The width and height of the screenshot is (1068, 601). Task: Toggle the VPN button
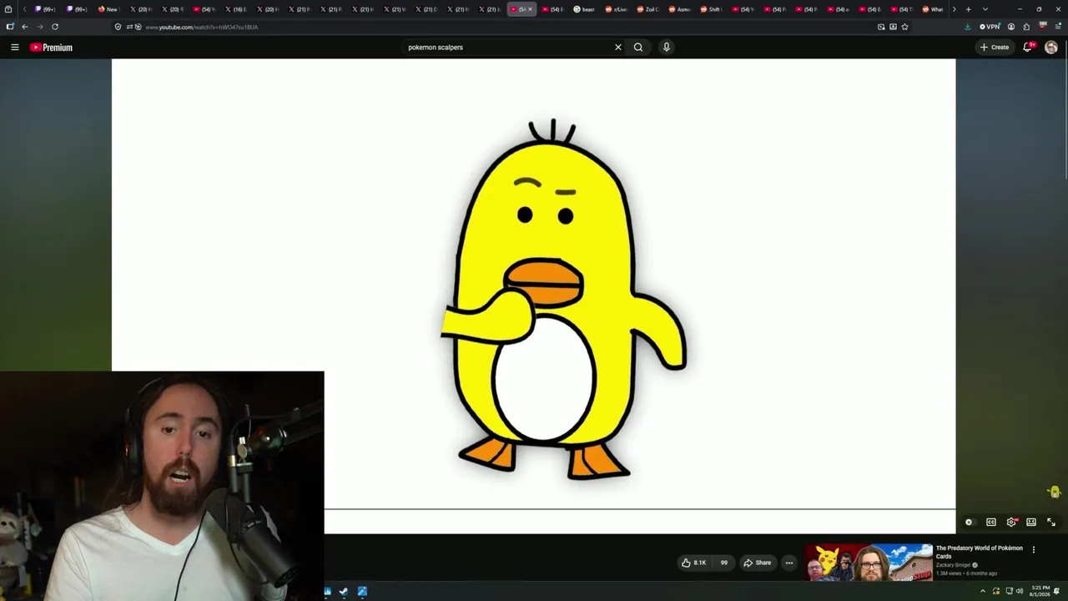[x=990, y=27]
